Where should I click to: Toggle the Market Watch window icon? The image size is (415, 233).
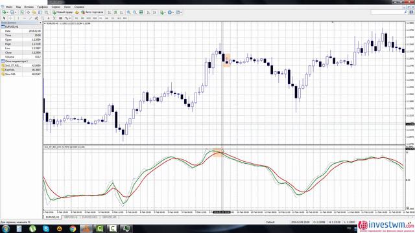(x=22, y=12)
